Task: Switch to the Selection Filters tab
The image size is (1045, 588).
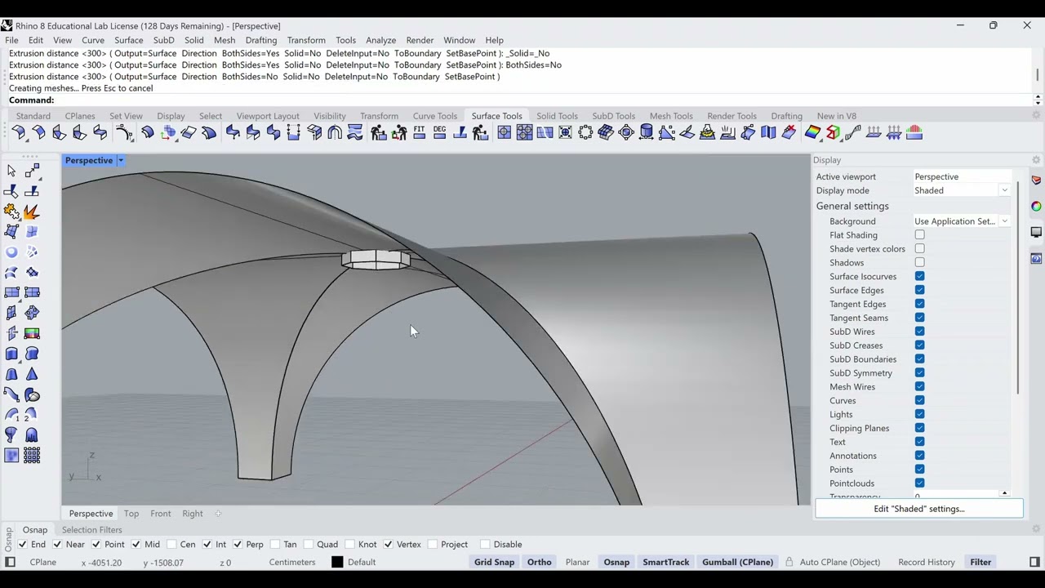Action: [91, 530]
